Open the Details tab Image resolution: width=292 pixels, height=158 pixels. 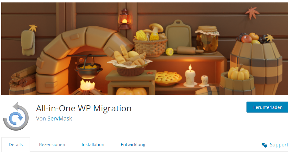(x=16, y=145)
